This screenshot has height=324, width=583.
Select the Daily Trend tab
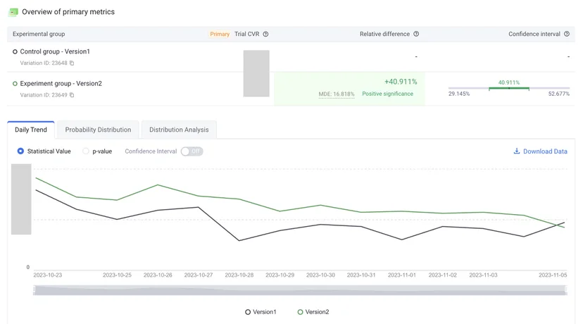(x=31, y=130)
